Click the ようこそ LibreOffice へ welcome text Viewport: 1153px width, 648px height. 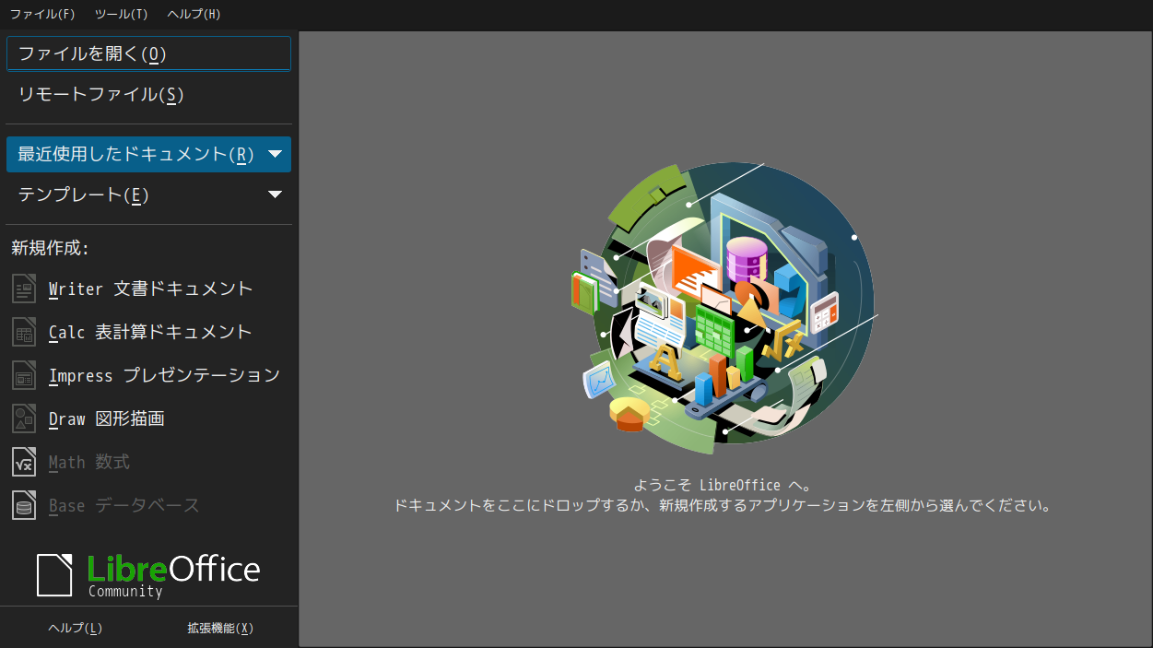pyautogui.click(x=723, y=485)
